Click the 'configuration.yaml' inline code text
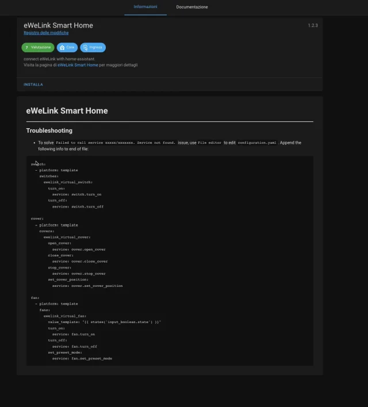Viewport: 368px width, 407px height. click(x=257, y=143)
